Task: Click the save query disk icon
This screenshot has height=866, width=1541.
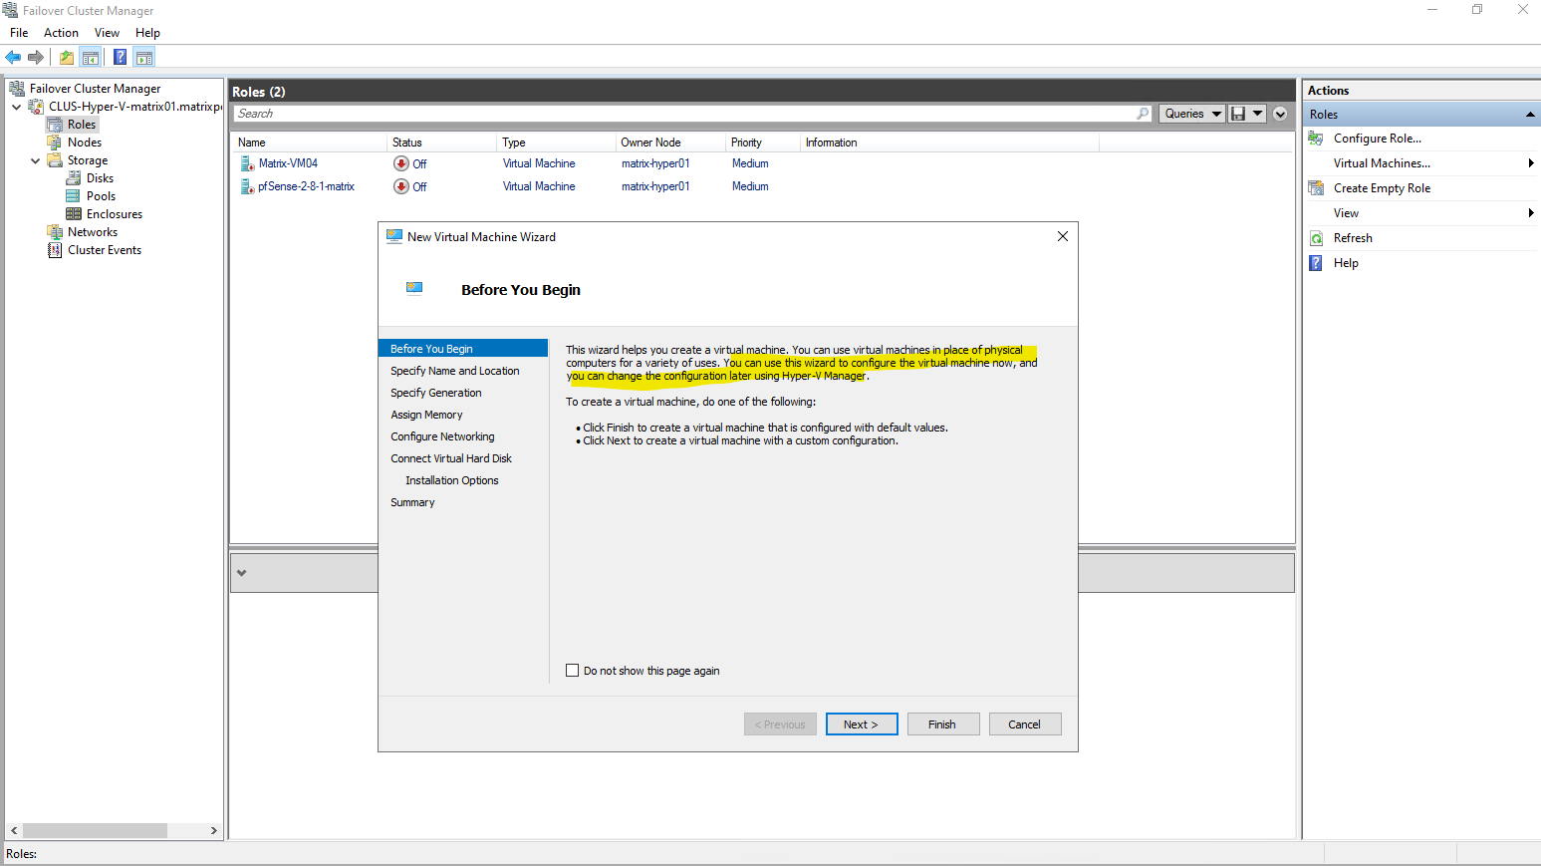Action: (1237, 114)
